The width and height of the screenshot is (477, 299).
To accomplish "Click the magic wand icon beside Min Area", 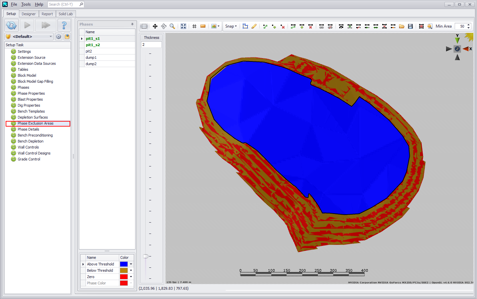I will [x=430, y=26].
